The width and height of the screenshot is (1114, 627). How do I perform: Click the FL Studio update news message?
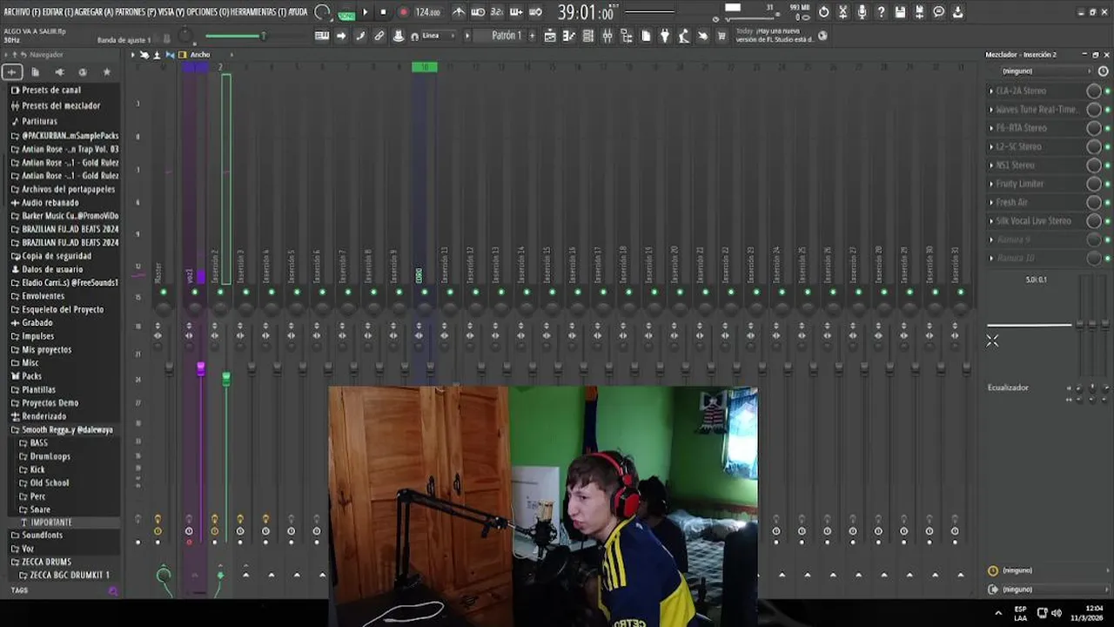pos(774,35)
